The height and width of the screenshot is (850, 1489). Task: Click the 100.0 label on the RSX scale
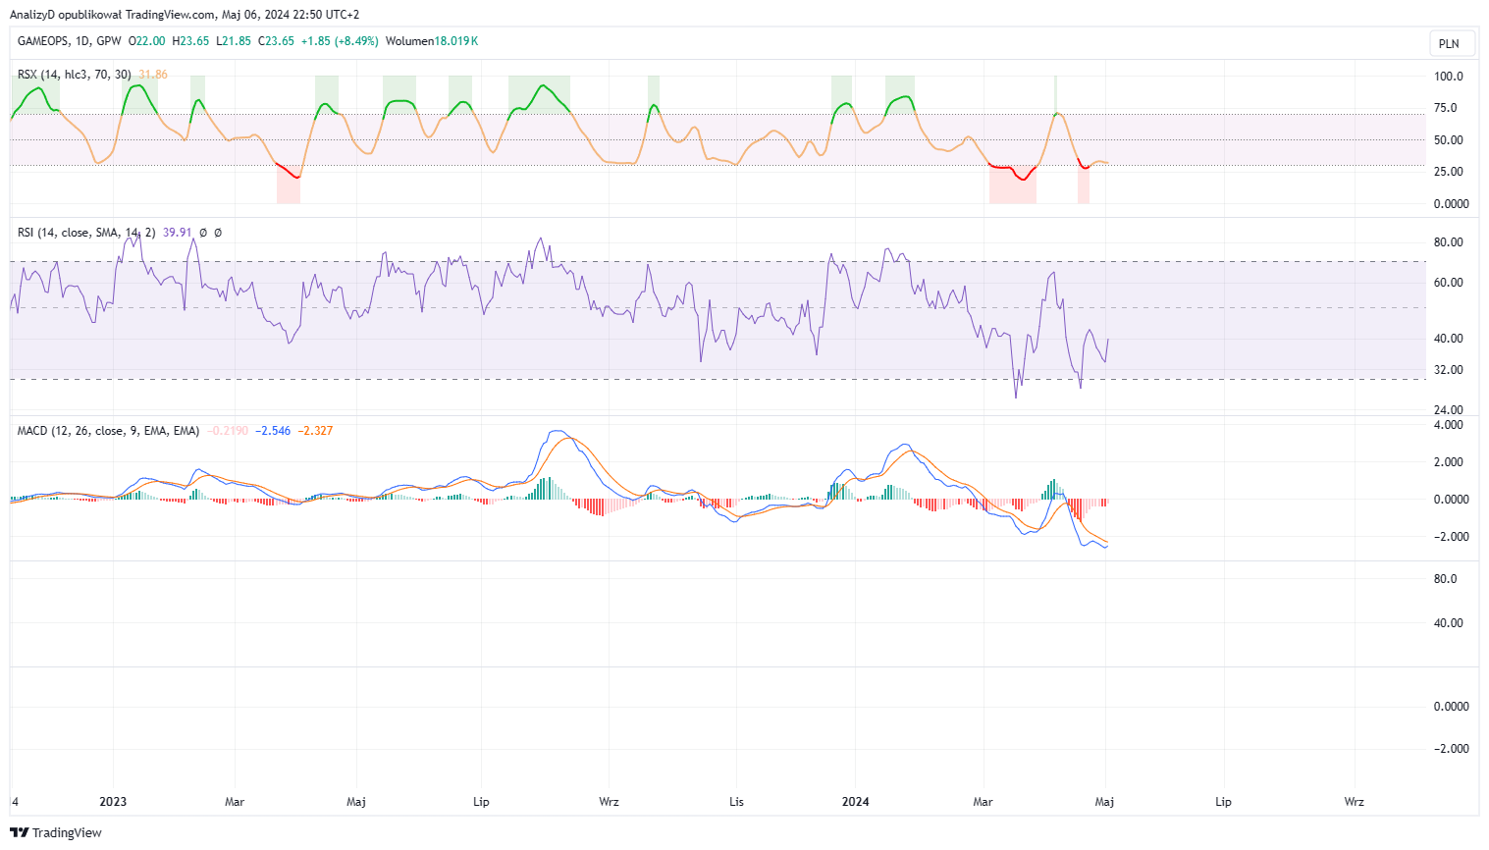(1449, 77)
